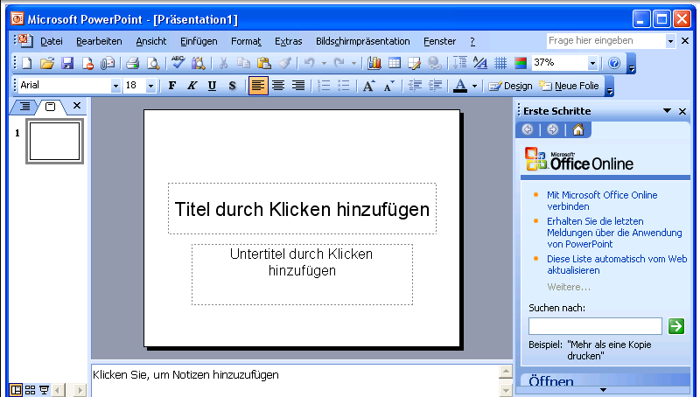Click Decrease Font Size icon
700x397 pixels.
[x=388, y=86]
